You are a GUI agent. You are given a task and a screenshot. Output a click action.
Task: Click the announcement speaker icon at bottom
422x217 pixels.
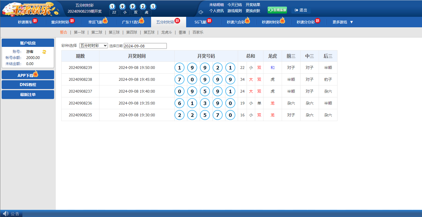(x=6, y=214)
